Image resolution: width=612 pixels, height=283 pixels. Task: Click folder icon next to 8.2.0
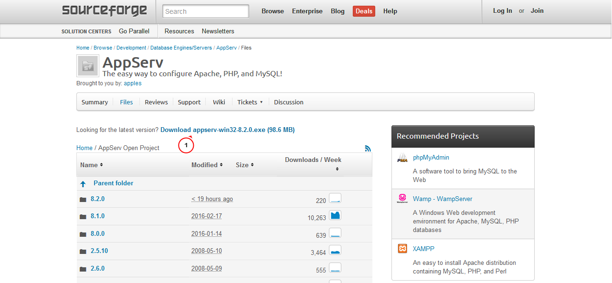pyautogui.click(x=83, y=200)
